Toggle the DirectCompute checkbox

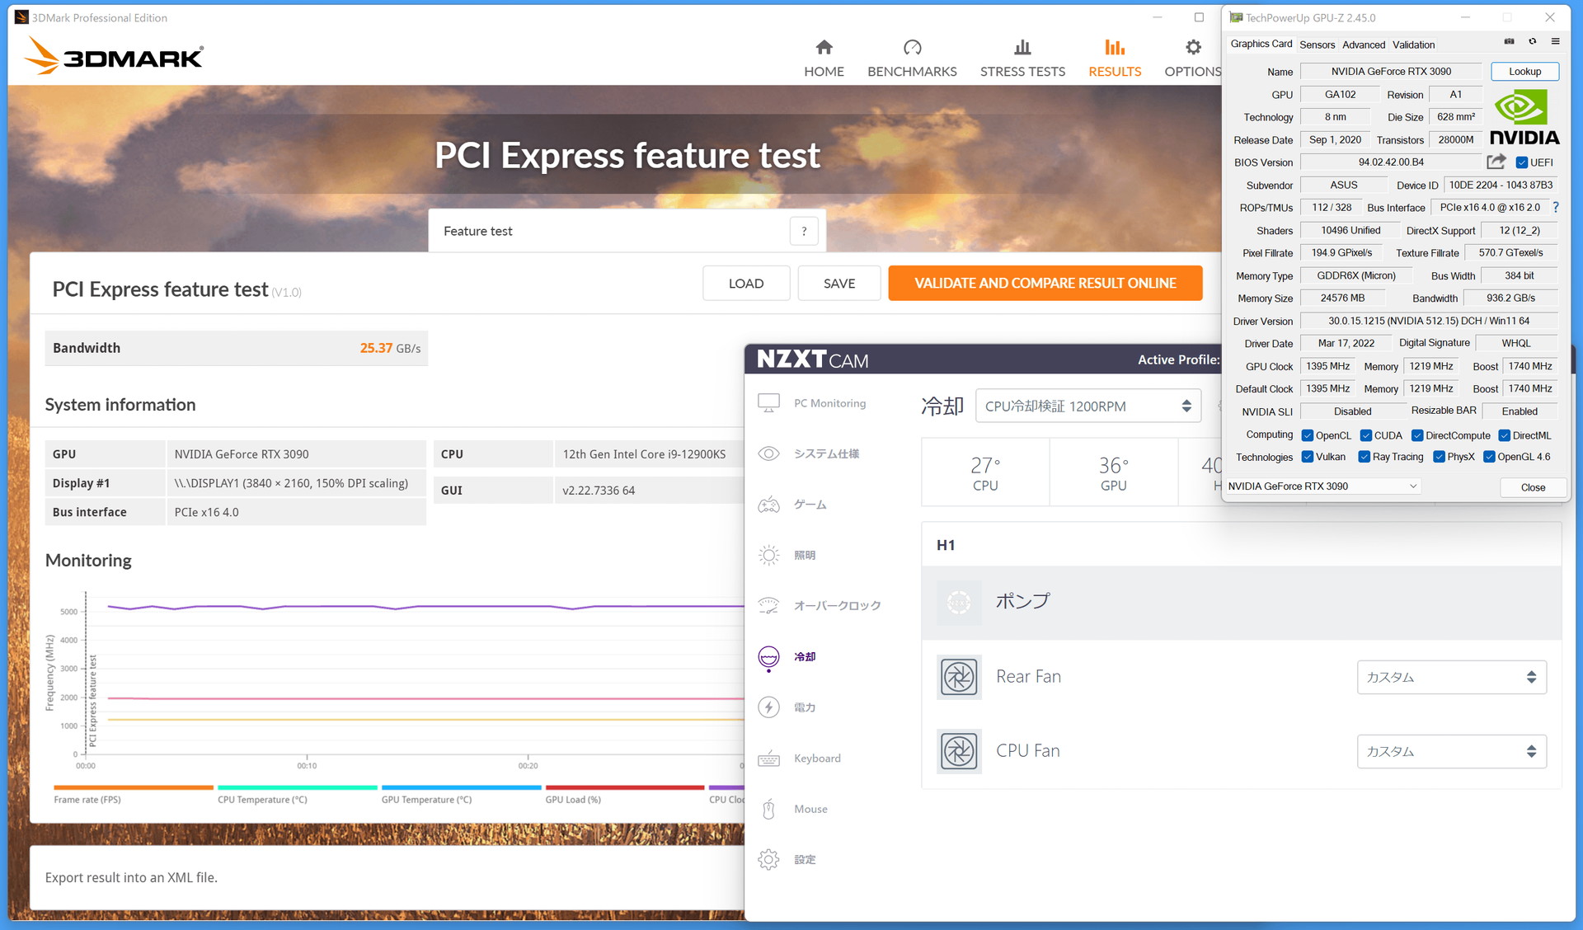pyautogui.click(x=1416, y=435)
